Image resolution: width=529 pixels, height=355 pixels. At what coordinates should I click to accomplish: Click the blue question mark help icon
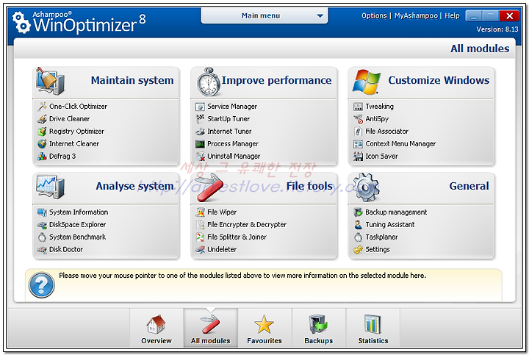tap(41, 285)
